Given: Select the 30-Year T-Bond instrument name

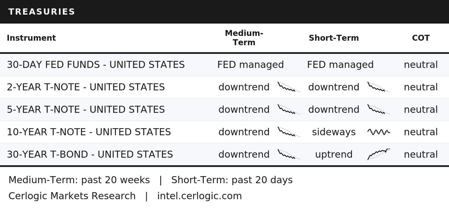Looking at the screenshot, I should (x=90, y=154).
